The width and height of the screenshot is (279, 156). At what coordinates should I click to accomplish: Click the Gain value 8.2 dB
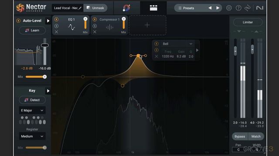[181, 56]
